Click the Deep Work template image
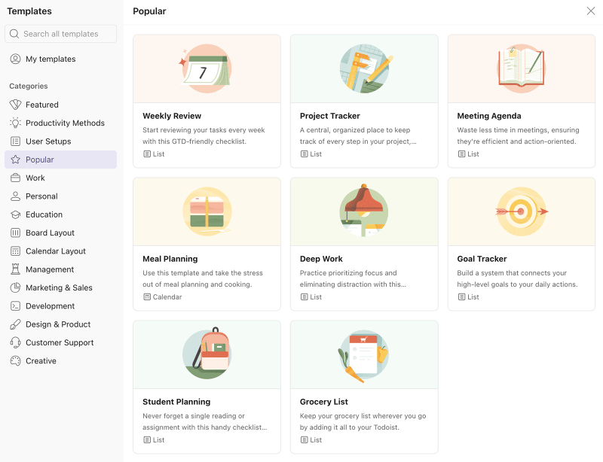This screenshot has width=603, height=462. pyautogui.click(x=364, y=211)
